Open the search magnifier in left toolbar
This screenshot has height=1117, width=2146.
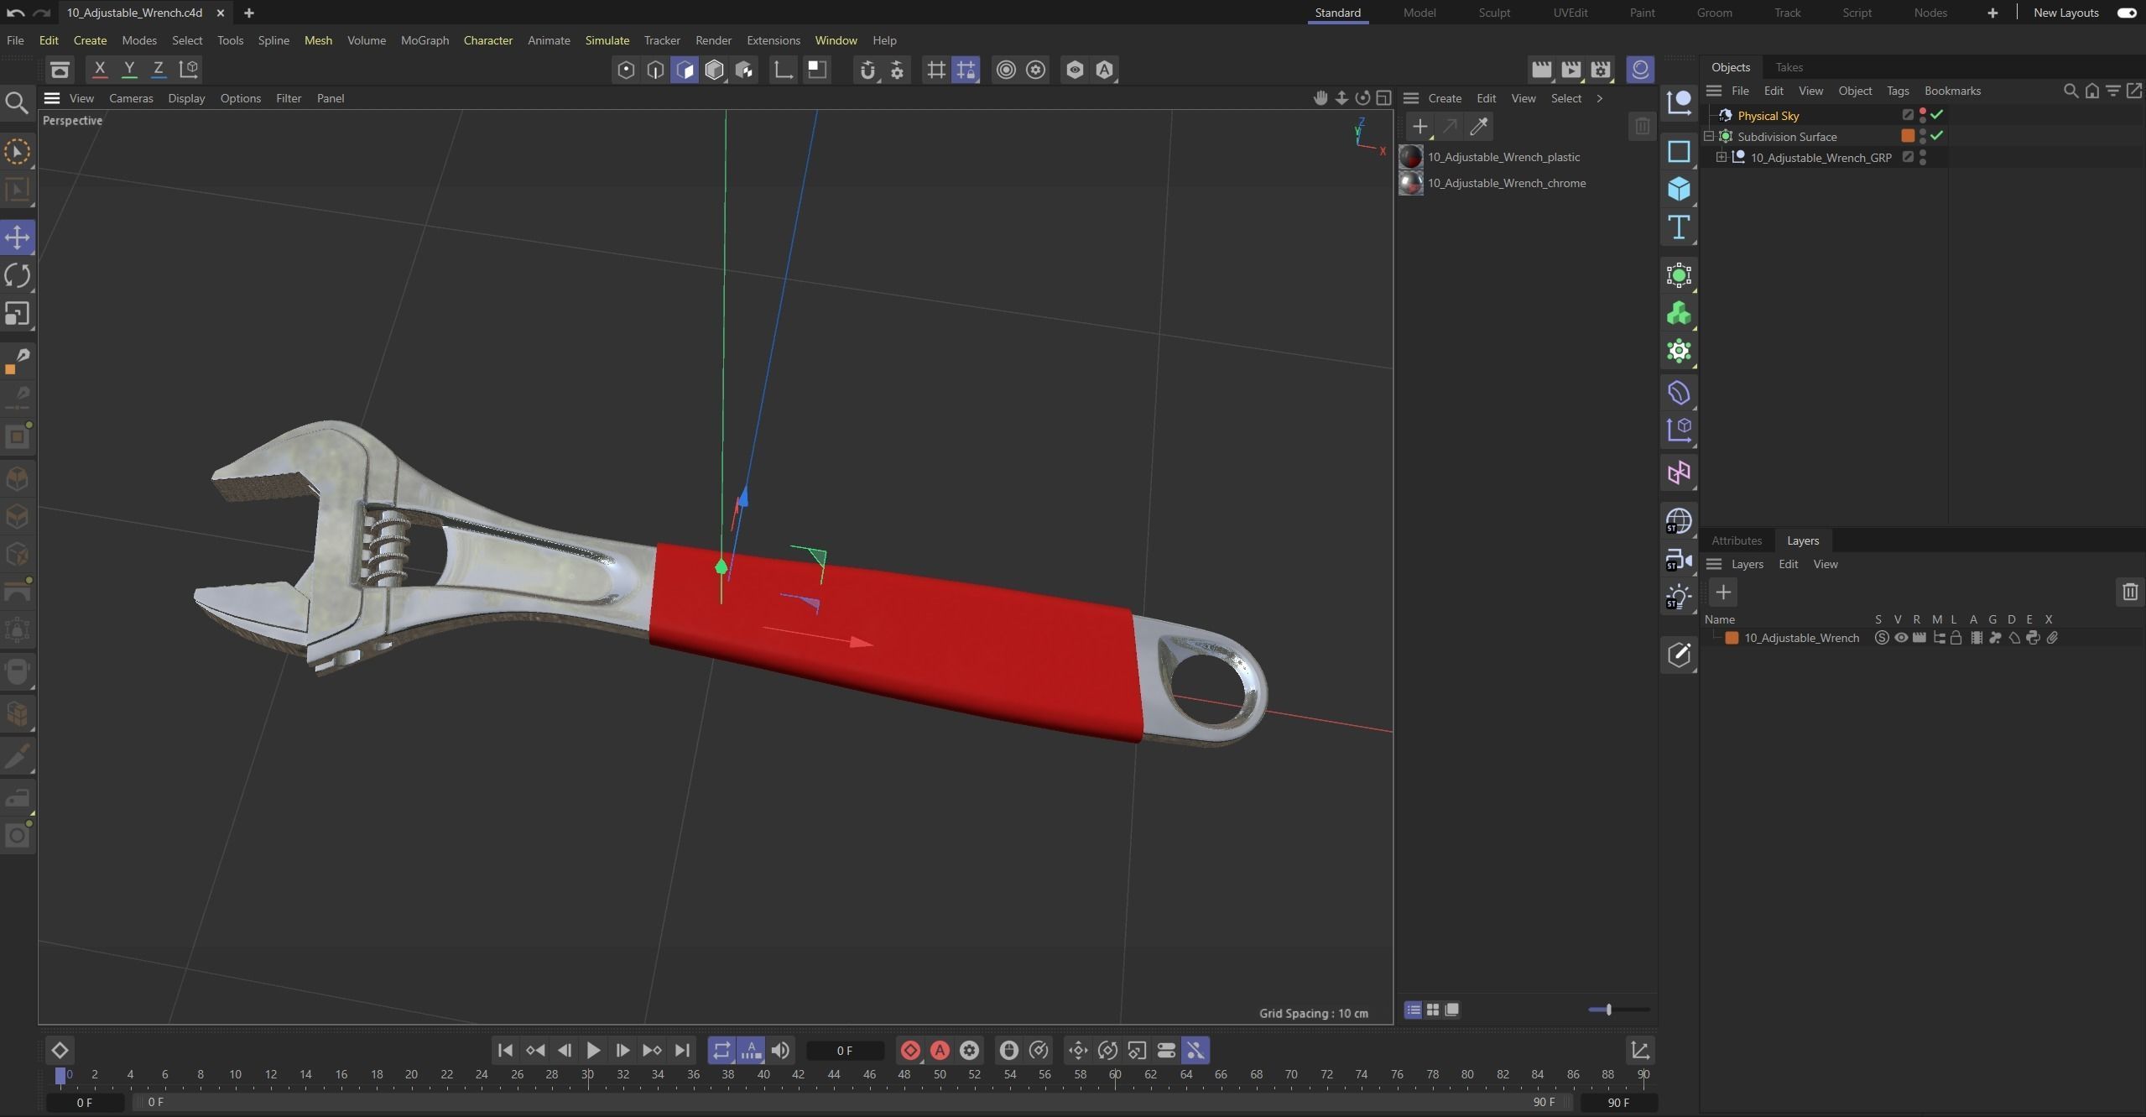(x=17, y=102)
